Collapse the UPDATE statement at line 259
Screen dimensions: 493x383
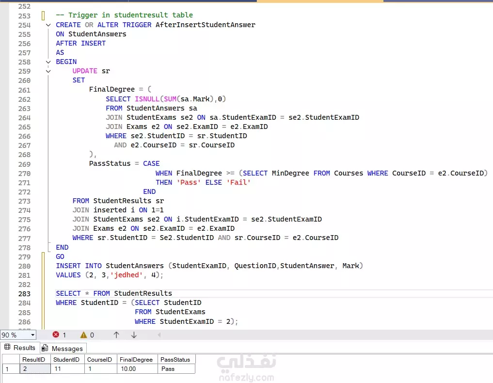(x=48, y=71)
